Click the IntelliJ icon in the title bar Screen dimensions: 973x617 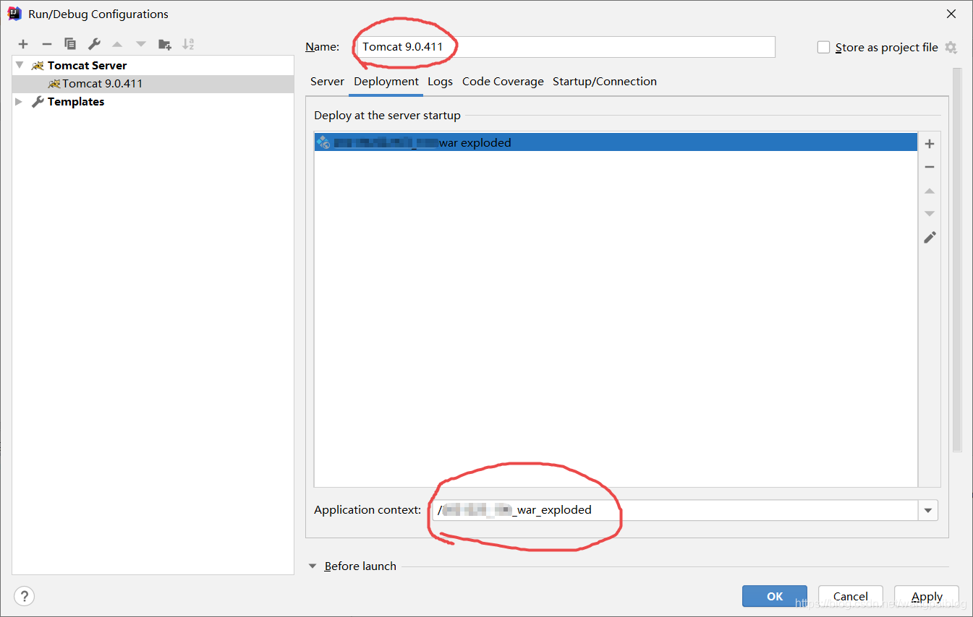[x=14, y=13]
